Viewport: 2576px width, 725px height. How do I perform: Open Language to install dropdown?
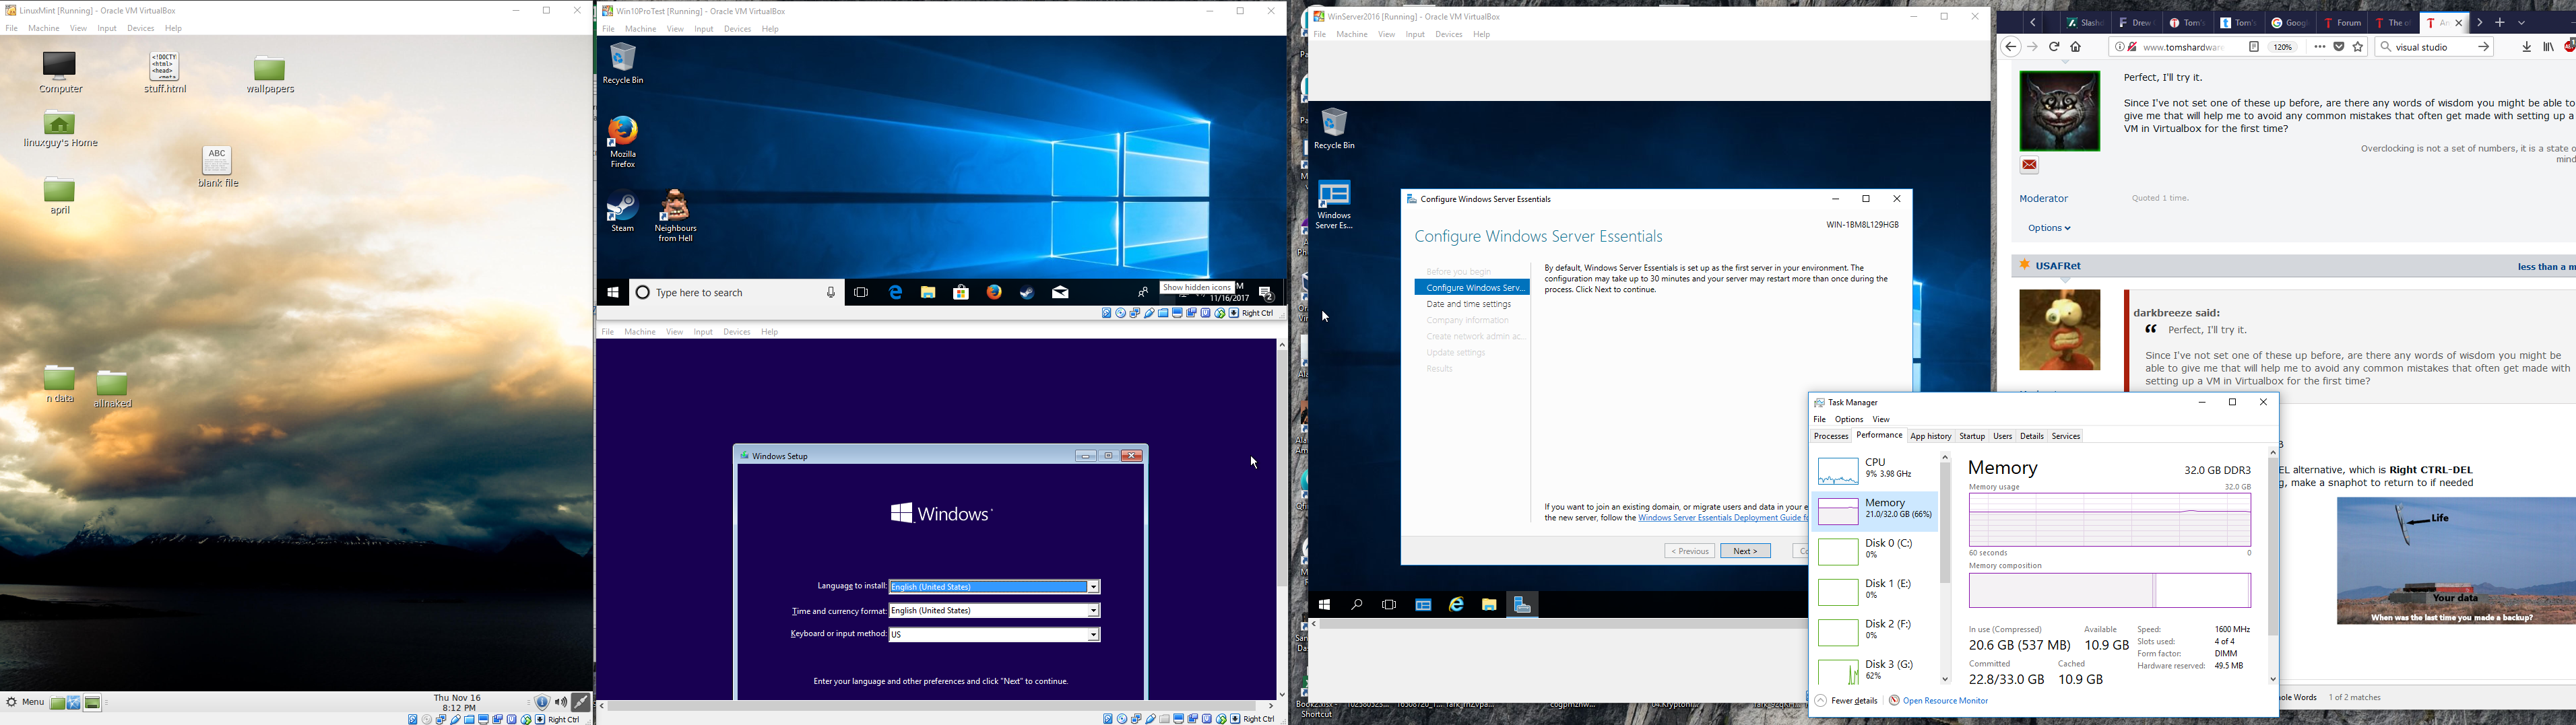[x=995, y=587]
